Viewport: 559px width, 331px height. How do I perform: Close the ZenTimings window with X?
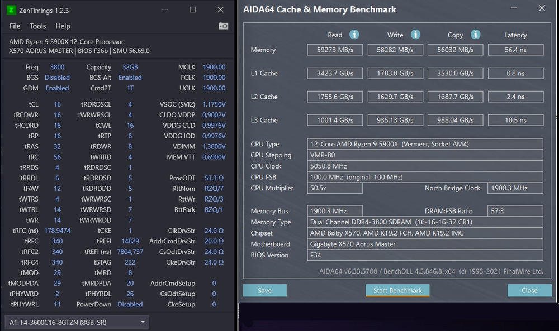coord(220,10)
